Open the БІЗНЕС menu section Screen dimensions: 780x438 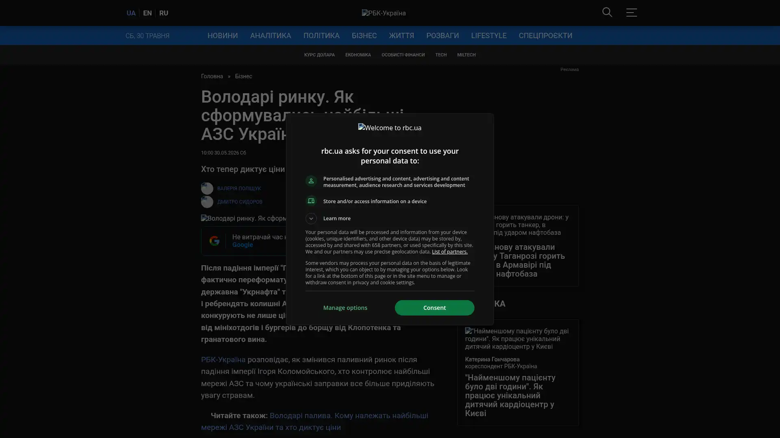[x=364, y=36]
